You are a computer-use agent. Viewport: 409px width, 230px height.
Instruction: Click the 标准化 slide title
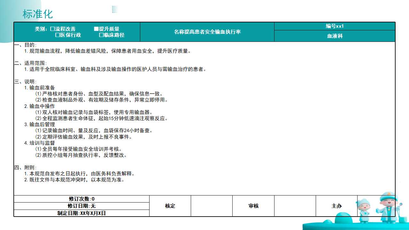[x=38, y=14]
